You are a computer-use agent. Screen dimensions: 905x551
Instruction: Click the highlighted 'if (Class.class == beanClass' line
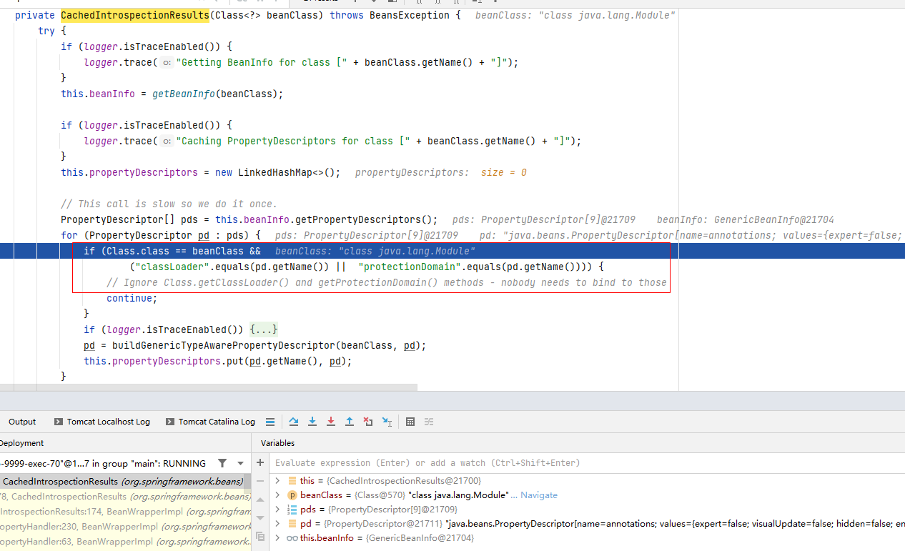(452, 251)
